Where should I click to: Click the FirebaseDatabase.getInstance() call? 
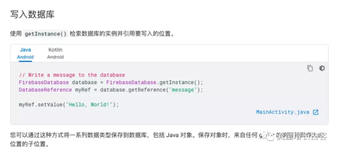pyautogui.click(x=151, y=83)
